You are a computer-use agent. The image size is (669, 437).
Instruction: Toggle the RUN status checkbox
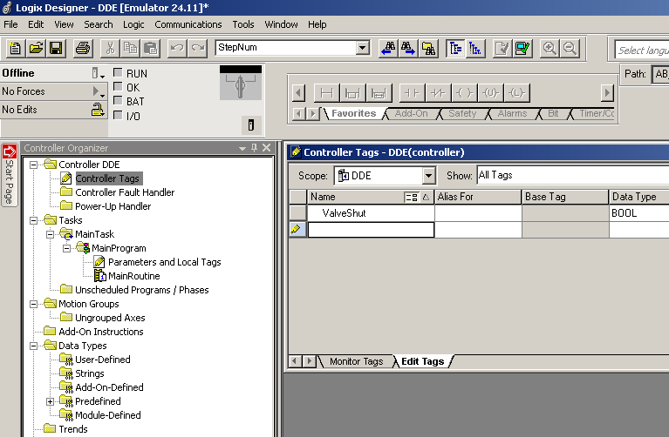[118, 73]
